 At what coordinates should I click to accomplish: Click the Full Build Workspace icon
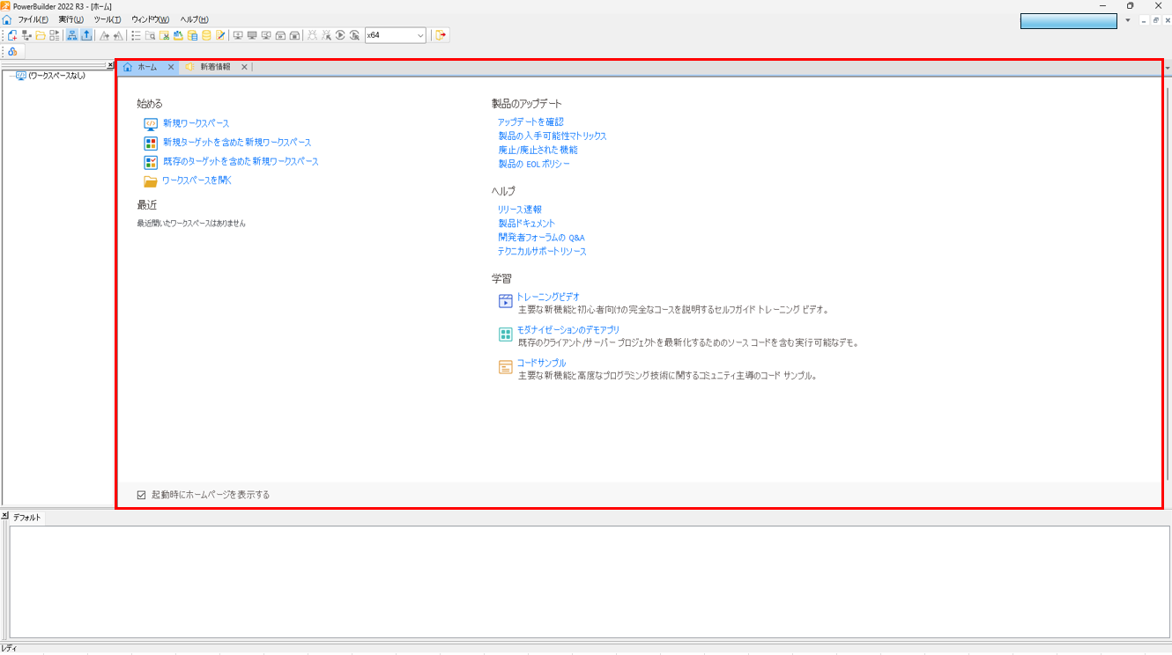click(x=252, y=35)
